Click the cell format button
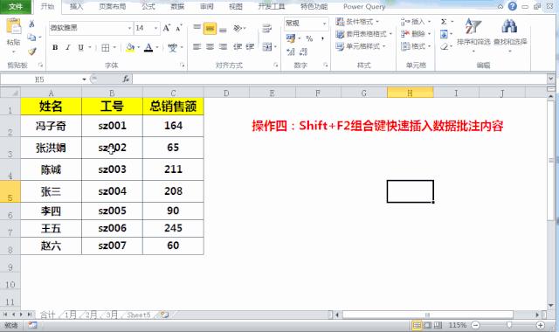 tap(416, 46)
